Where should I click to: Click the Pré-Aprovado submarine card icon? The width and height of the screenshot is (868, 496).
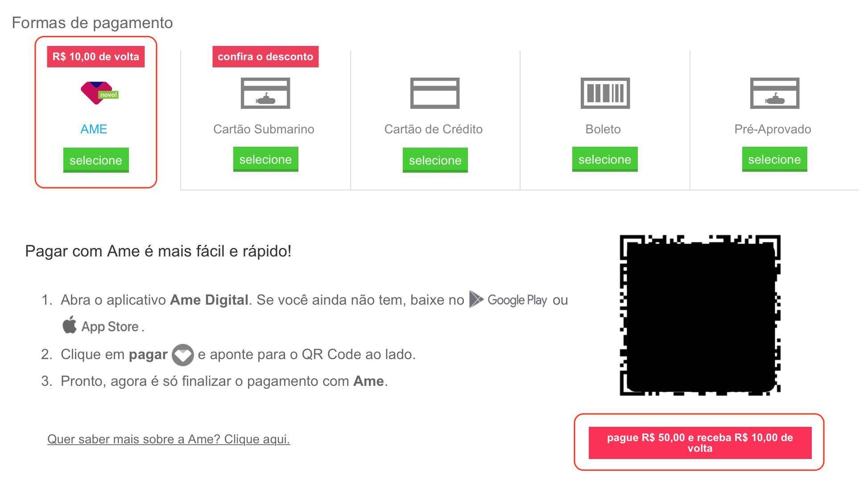point(775,93)
